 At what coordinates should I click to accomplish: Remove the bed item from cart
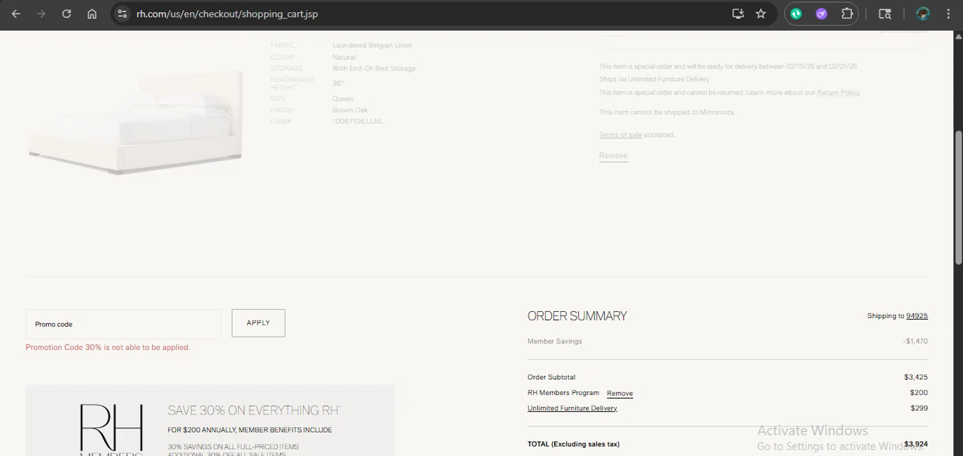(613, 156)
